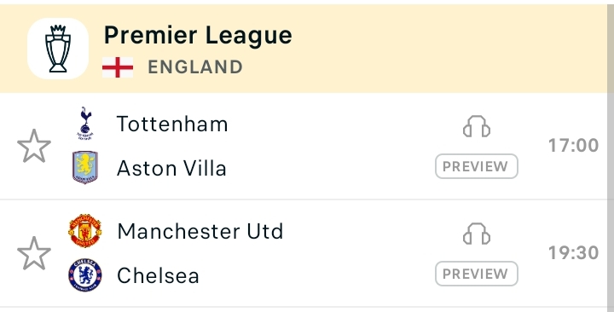The image size is (614, 312).
Task: Click the Aston Villa club crest
Action: (85, 168)
